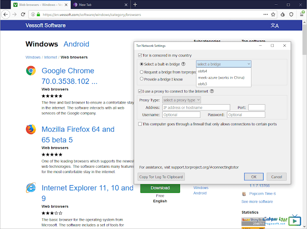Select Request a bridge from torproject radio
Image resolution: width=307 pixels, height=229 pixels.
(x=141, y=72)
